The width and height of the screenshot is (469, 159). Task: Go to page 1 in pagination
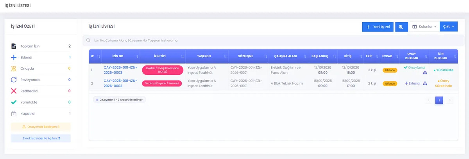(x=439, y=100)
